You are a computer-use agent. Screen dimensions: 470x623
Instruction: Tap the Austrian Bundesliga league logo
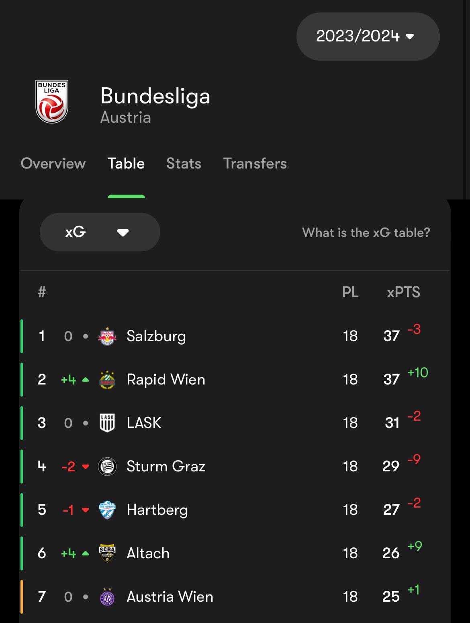(52, 102)
